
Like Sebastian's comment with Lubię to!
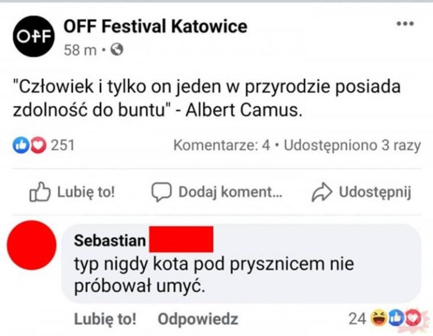105,319
